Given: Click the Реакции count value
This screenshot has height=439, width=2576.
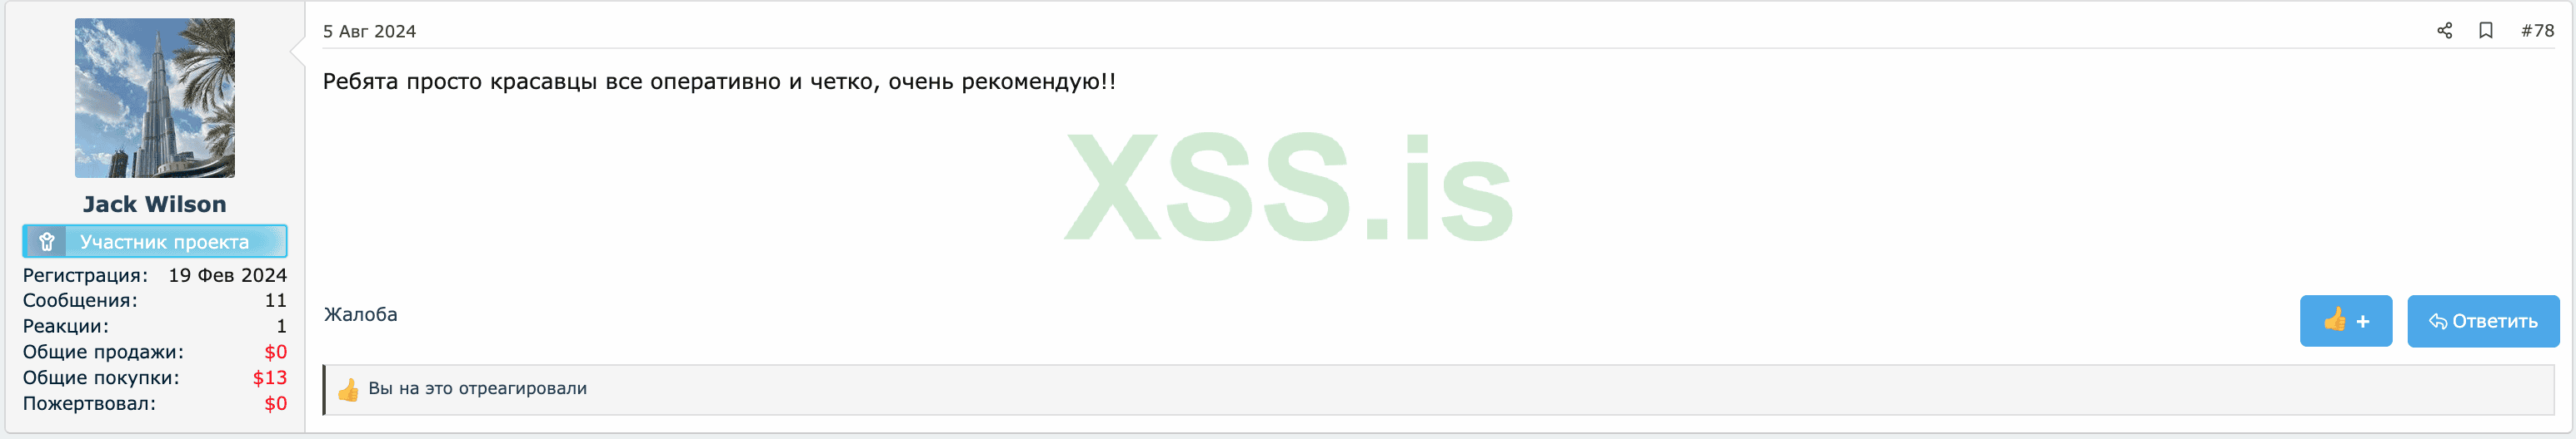Looking at the screenshot, I should pos(281,326).
